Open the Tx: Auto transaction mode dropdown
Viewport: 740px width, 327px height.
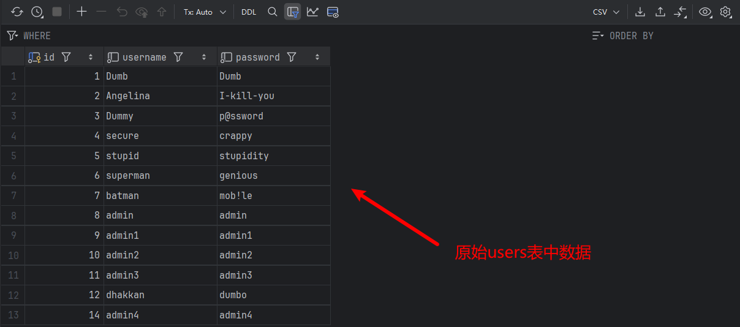205,12
